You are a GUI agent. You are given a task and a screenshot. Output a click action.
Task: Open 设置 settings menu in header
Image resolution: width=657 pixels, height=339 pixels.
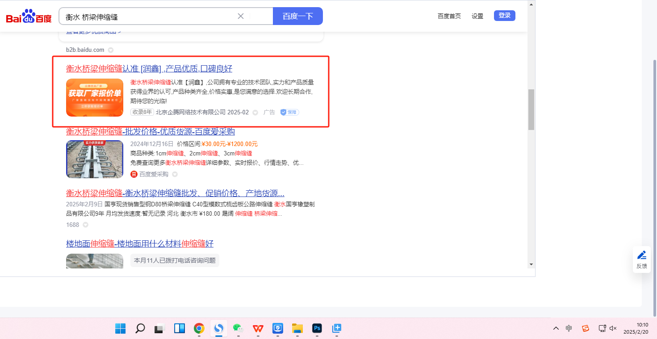477,16
